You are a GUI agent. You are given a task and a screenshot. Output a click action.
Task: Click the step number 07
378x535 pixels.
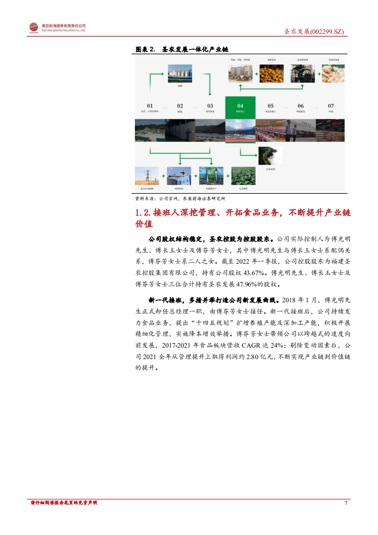(x=331, y=106)
